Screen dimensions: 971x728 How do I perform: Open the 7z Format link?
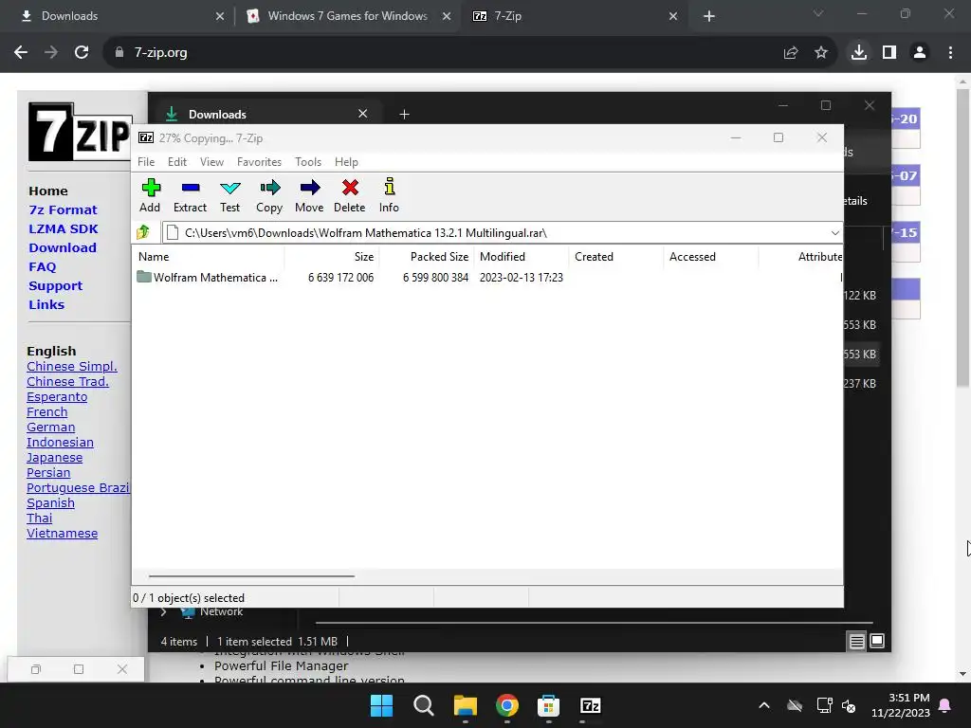pyautogui.click(x=64, y=209)
